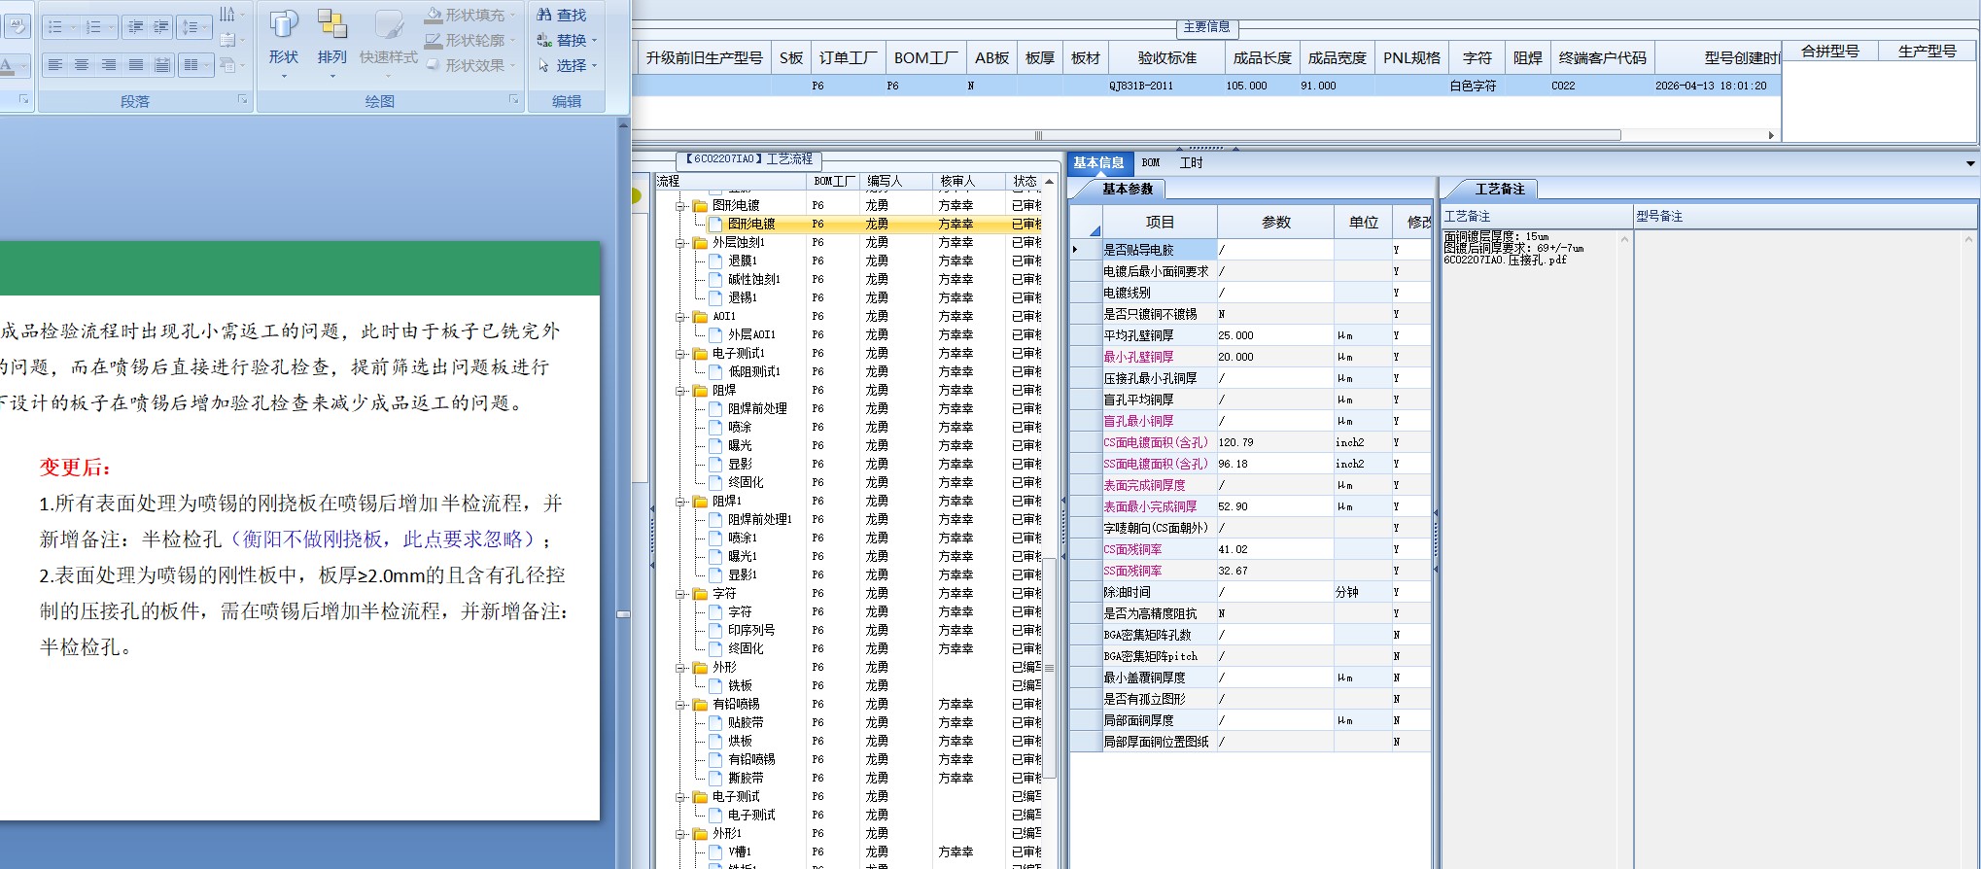Click the 工艺流程 tab header
This screenshot has width=1981, height=869.
[748, 159]
